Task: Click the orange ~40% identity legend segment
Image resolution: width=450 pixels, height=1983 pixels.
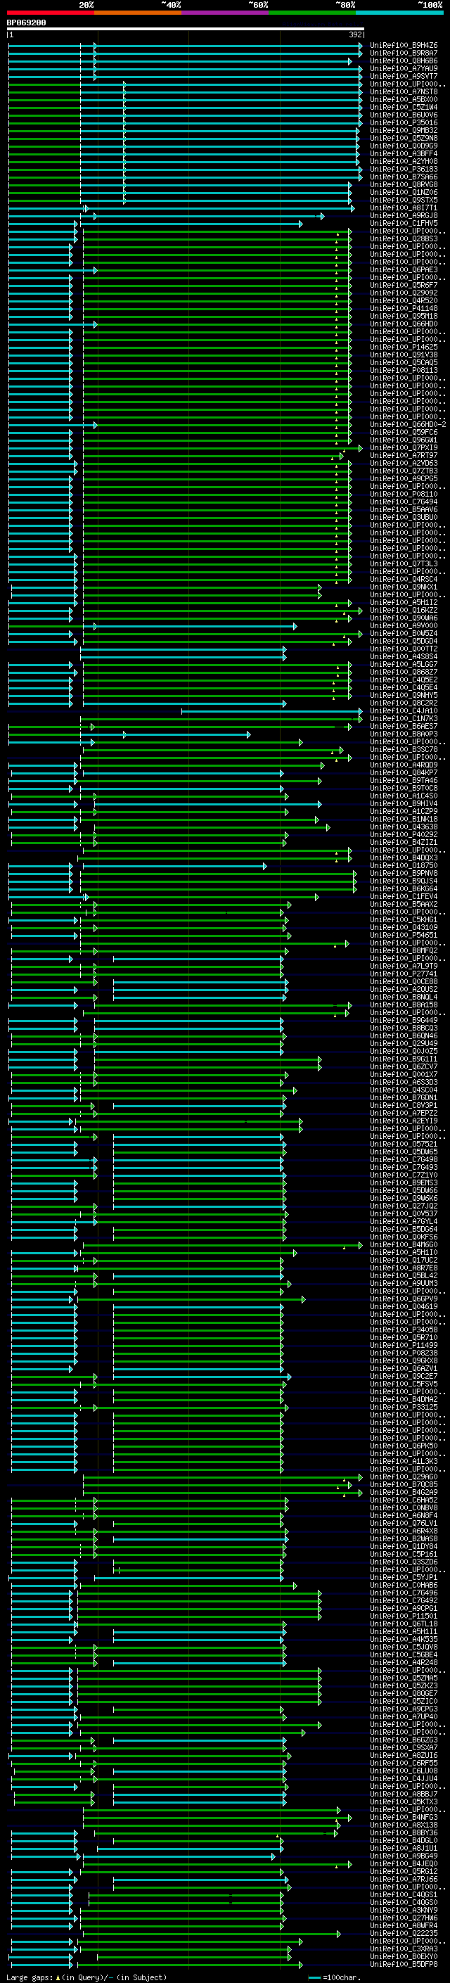Action: [138, 13]
